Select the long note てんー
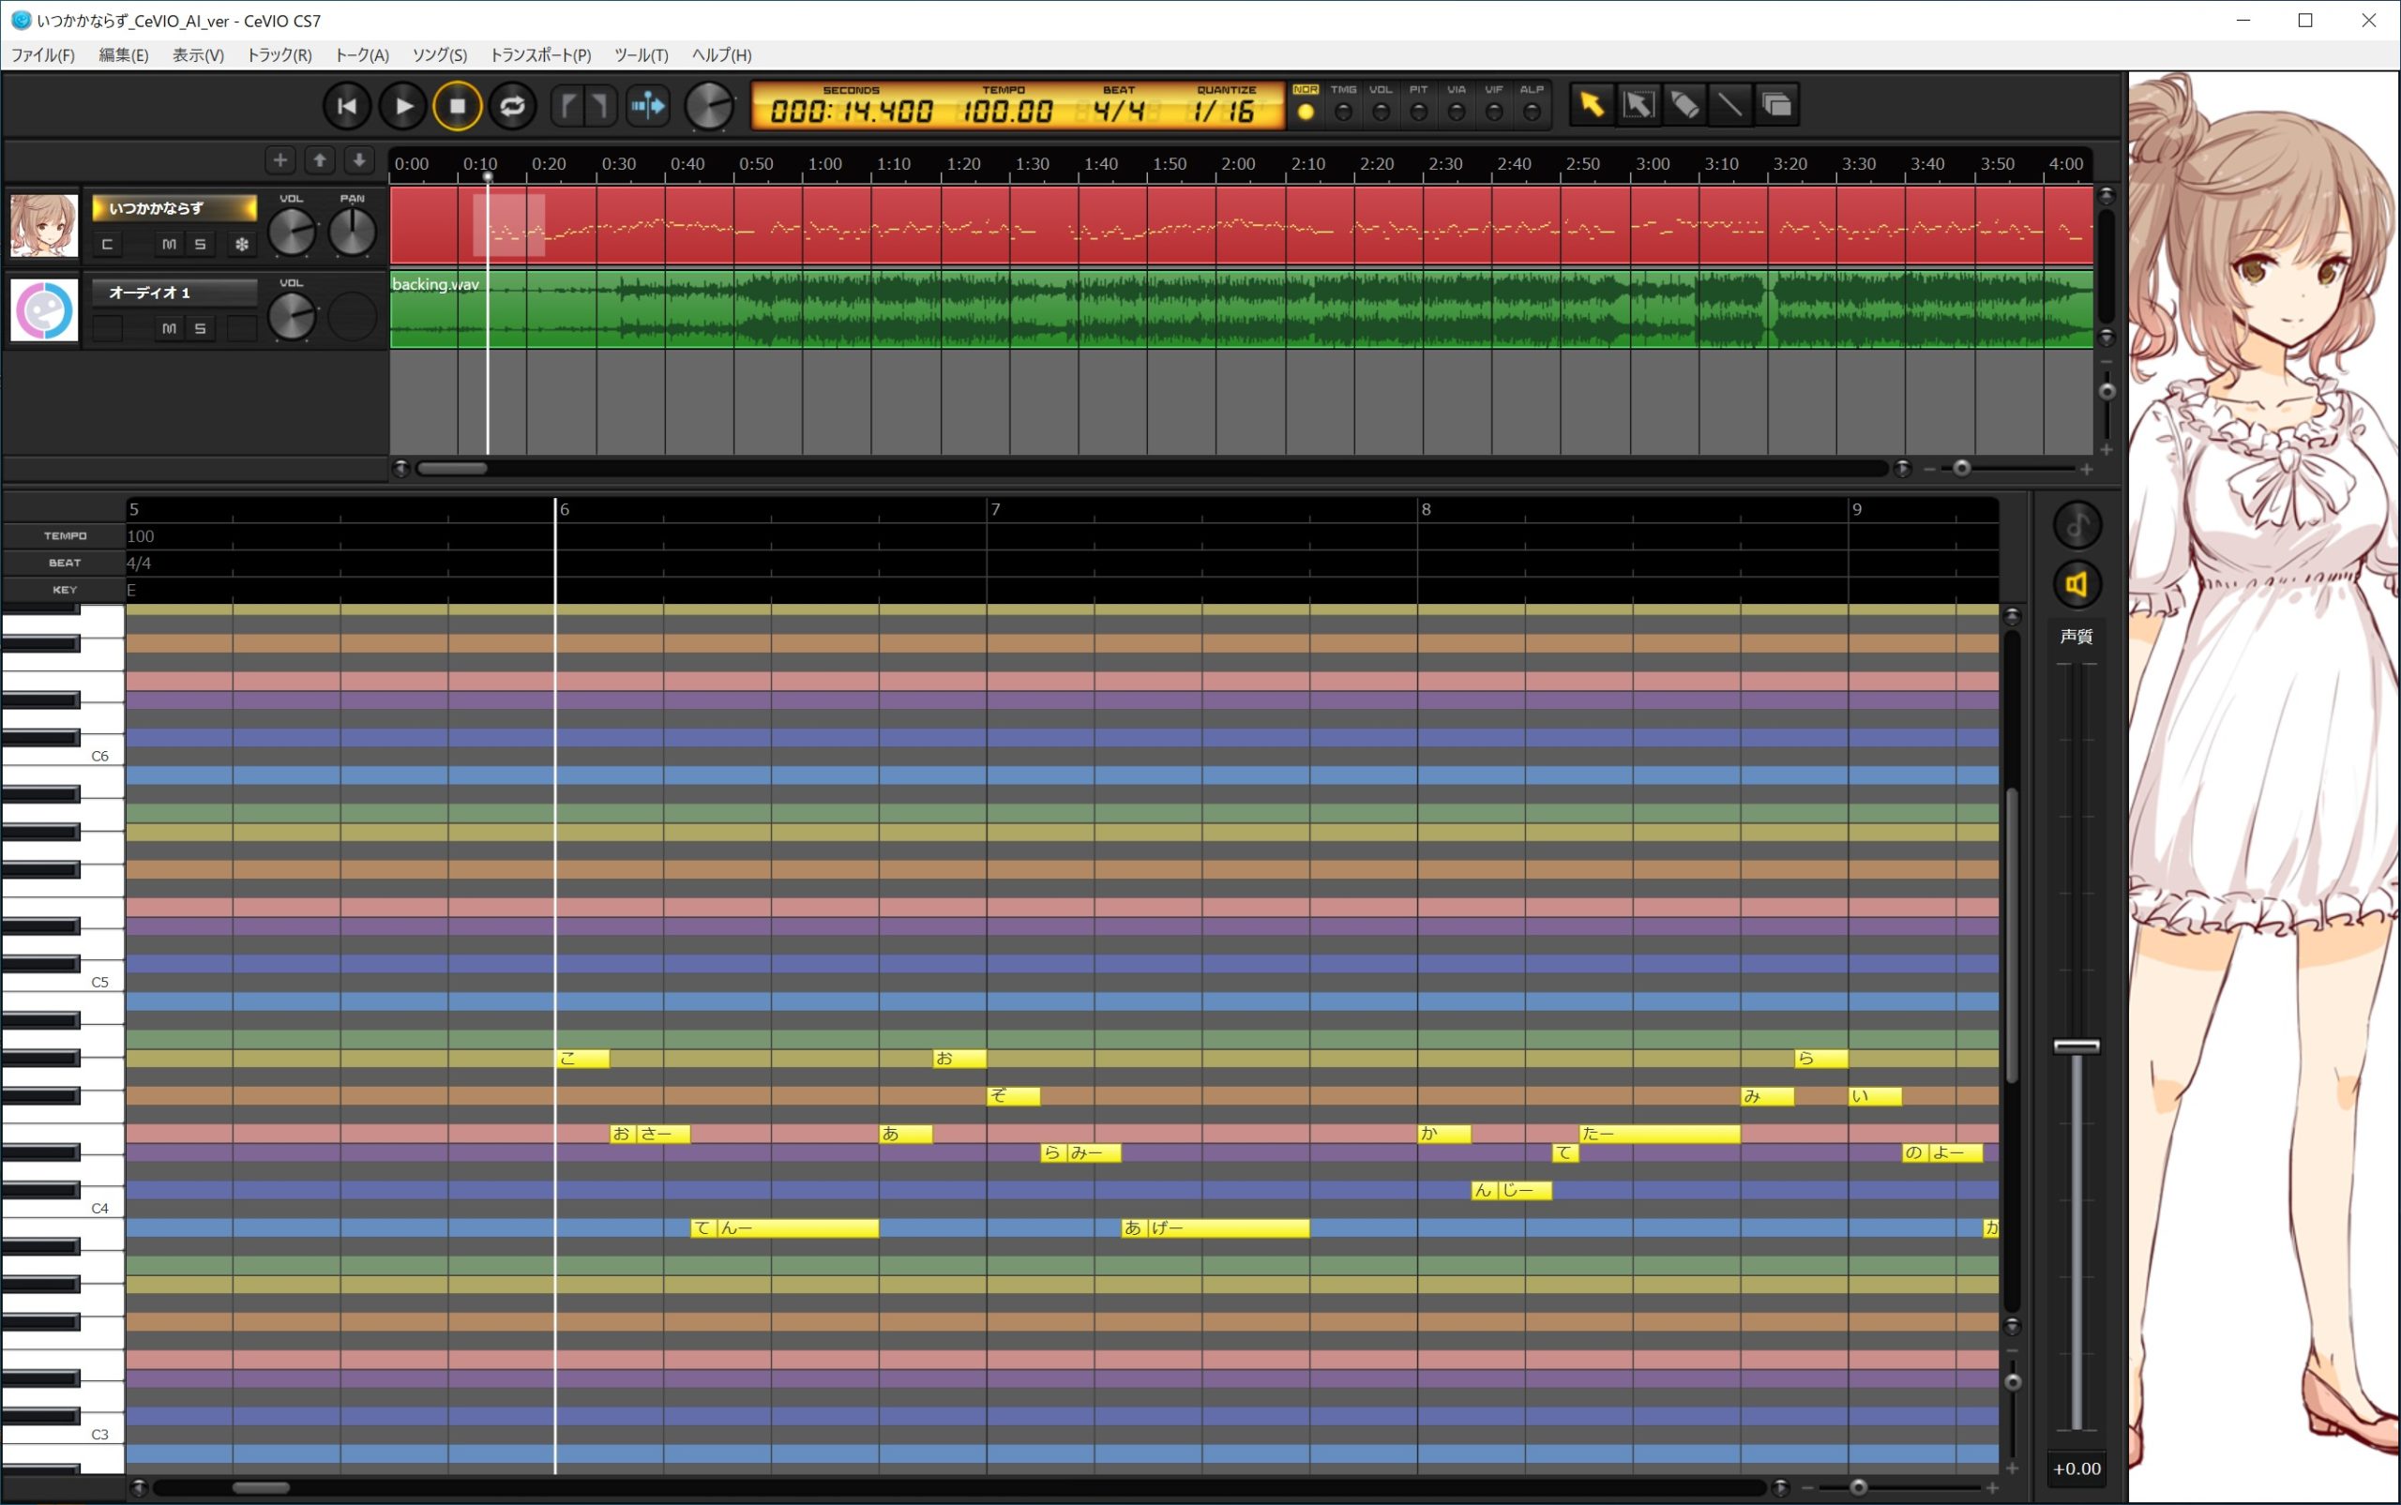 pyautogui.click(x=784, y=1228)
